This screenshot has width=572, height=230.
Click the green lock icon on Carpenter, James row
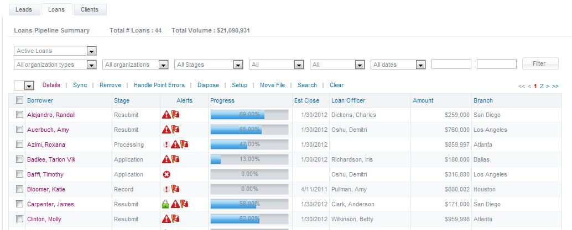[166, 205]
